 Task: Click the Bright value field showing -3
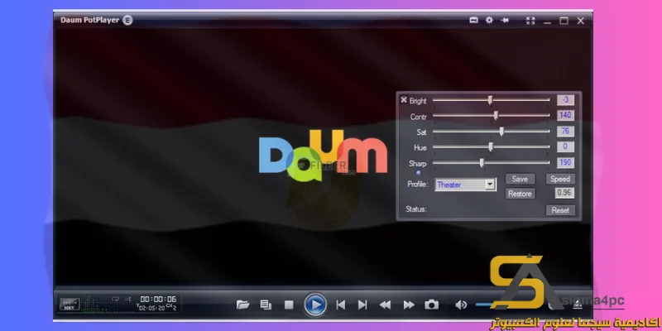(566, 100)
